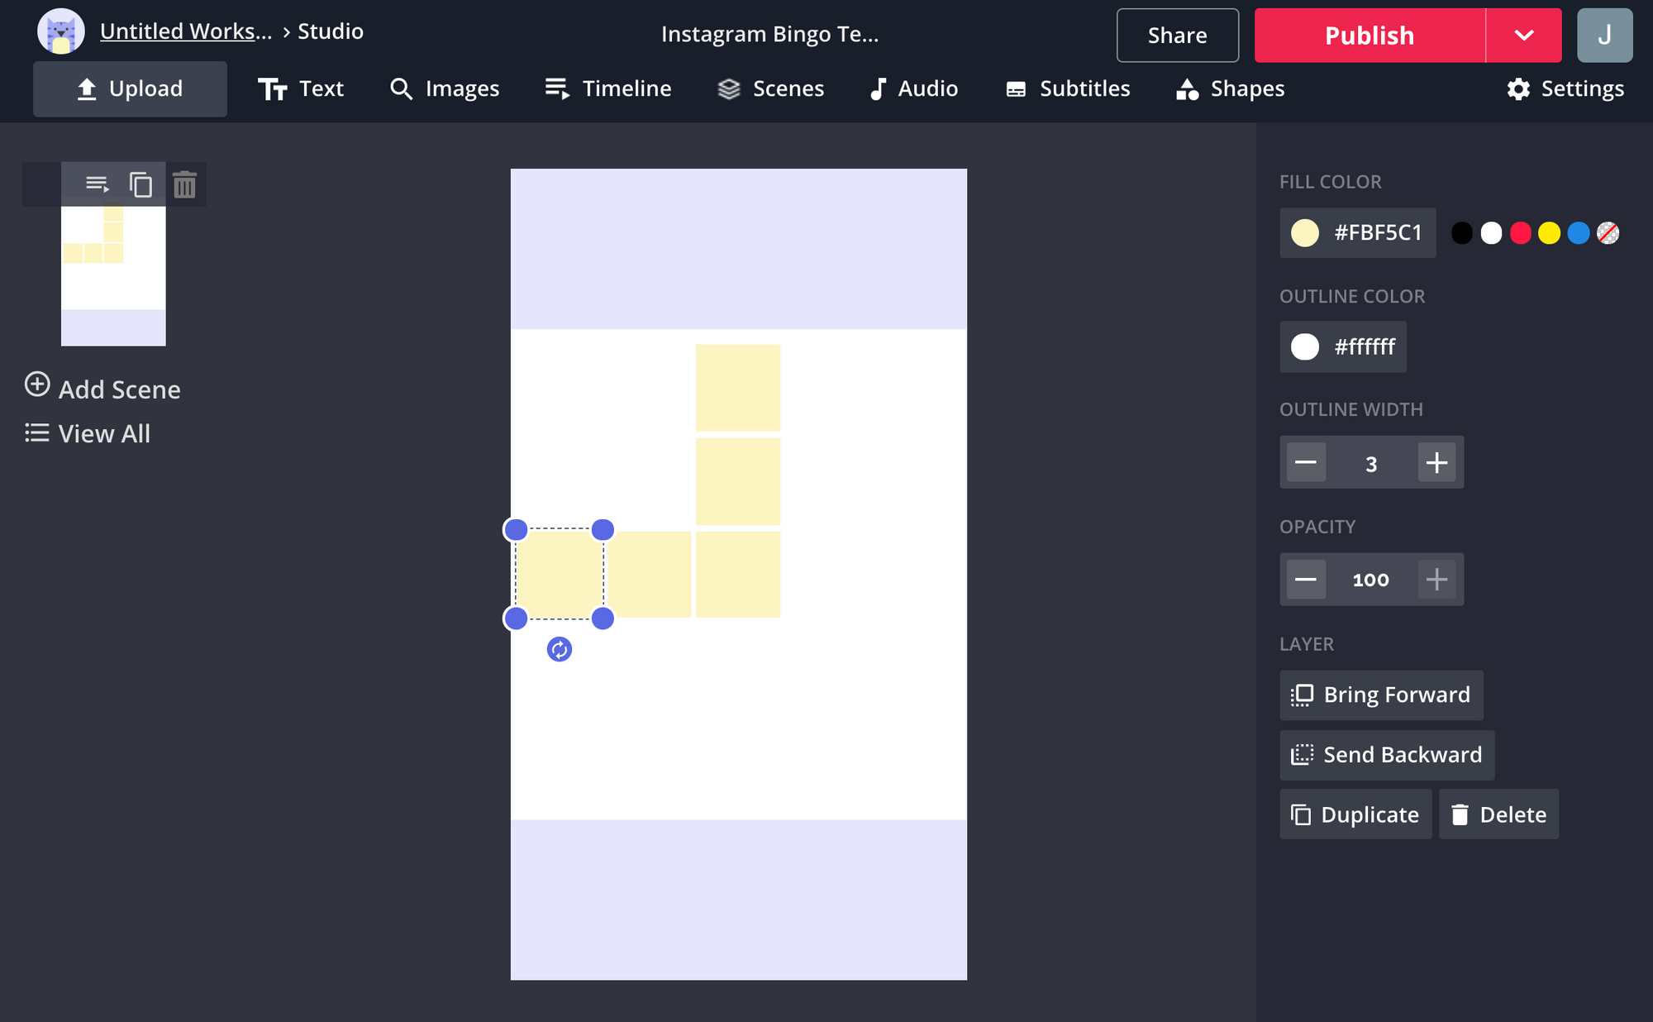Select the scene thumbnail in sidebar

coord(113,275)
